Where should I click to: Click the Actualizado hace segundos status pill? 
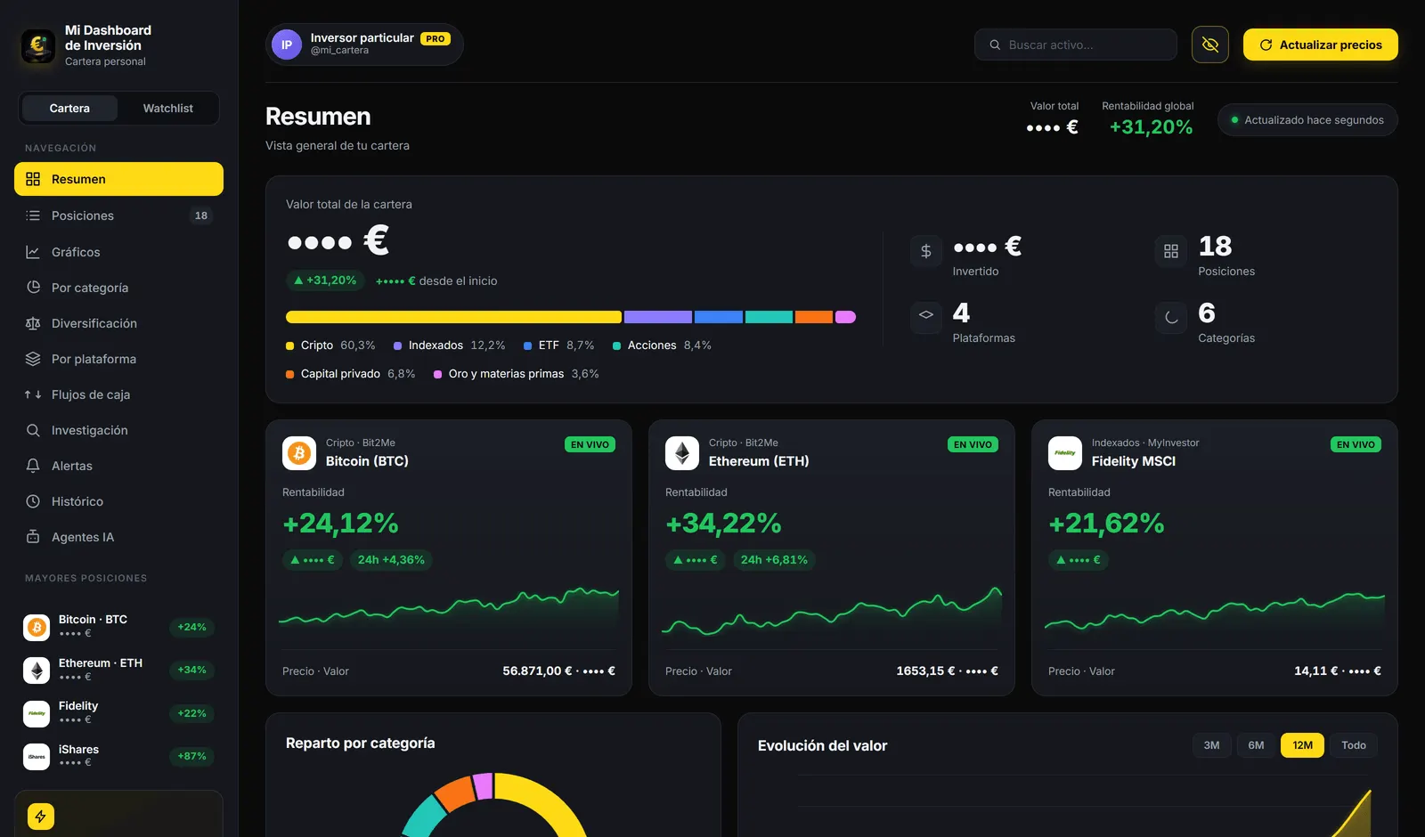tap(1307, 120)
